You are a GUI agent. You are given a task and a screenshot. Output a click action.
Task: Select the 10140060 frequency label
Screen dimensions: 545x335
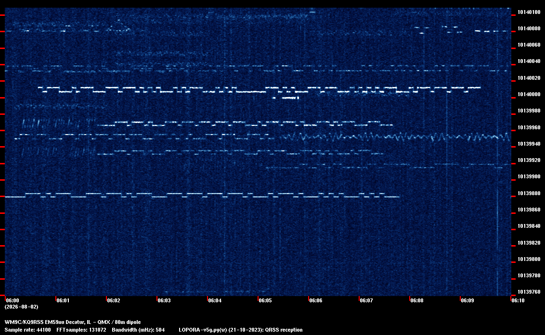coord(529,45)
